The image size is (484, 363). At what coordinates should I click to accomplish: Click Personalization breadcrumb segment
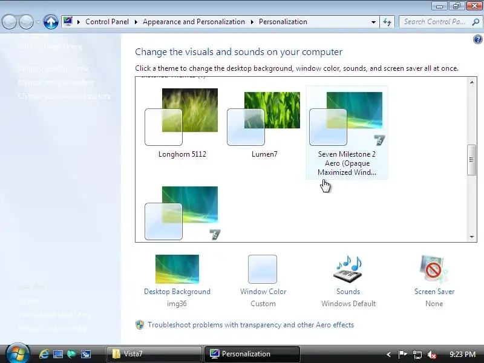283,22
